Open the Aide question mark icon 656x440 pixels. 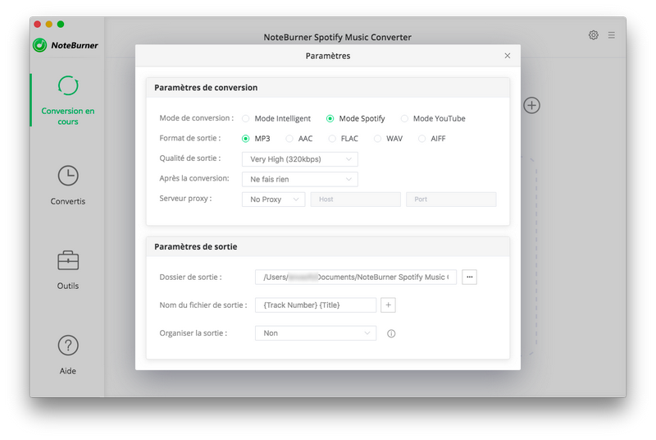click(x=68, y=346)
